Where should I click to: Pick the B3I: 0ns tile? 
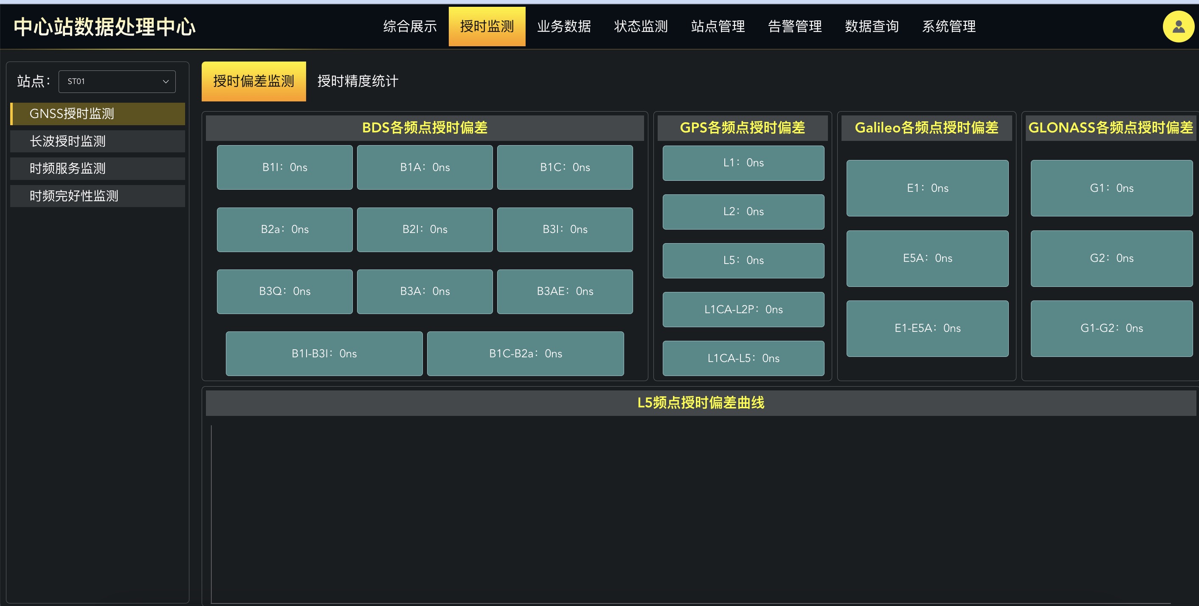[565, 229]
